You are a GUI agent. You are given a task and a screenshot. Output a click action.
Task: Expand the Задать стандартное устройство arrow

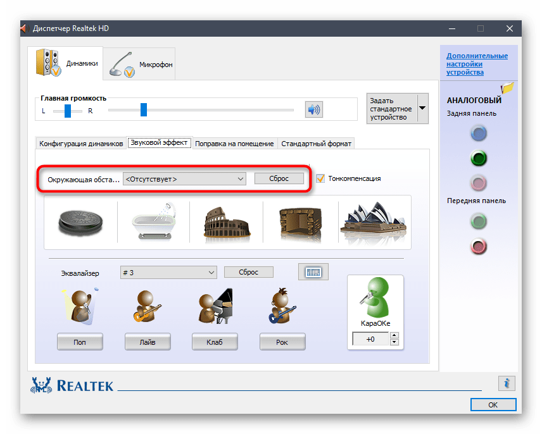coord(422,109)
